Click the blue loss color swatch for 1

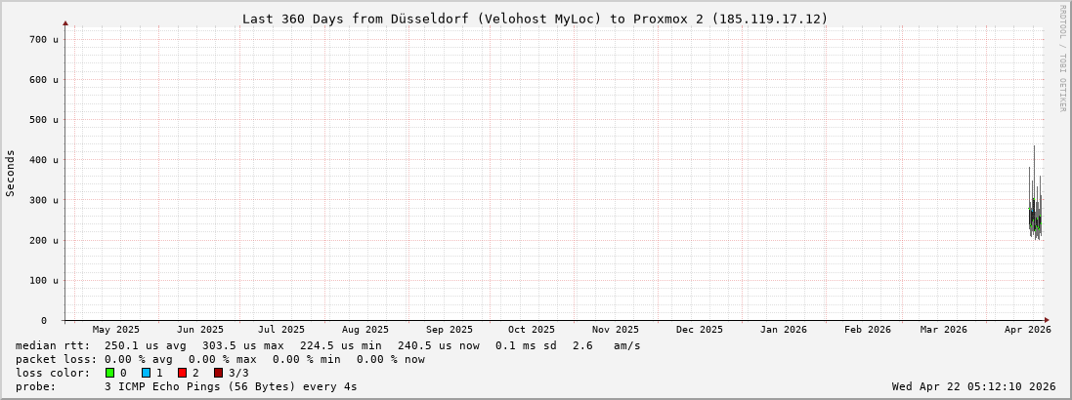click(x=146, y=373)
